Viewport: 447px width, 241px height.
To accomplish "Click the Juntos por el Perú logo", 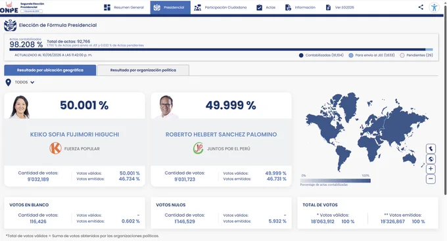I will click(199, 148).
